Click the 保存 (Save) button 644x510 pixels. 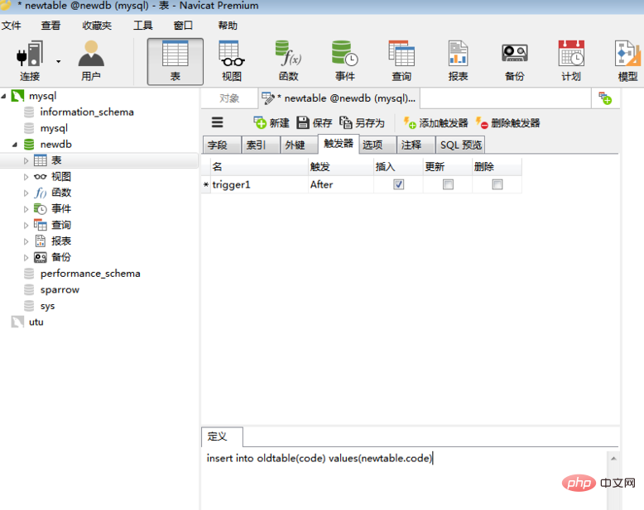[x=315, y=122]
